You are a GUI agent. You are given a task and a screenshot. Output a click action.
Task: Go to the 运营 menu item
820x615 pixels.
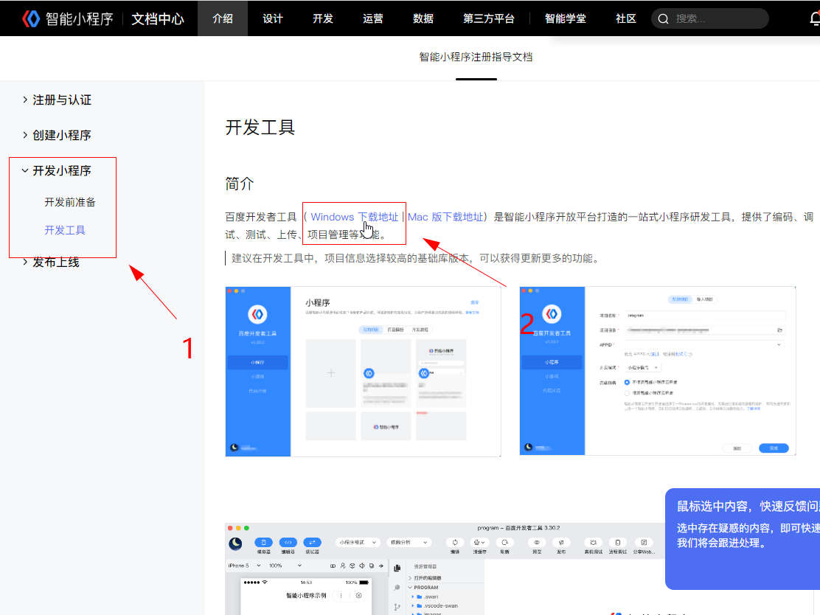pos(373,18)
